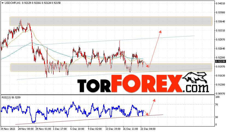Select the lower gray support zone rectangle
227x132 pixels.
point(111,68)
